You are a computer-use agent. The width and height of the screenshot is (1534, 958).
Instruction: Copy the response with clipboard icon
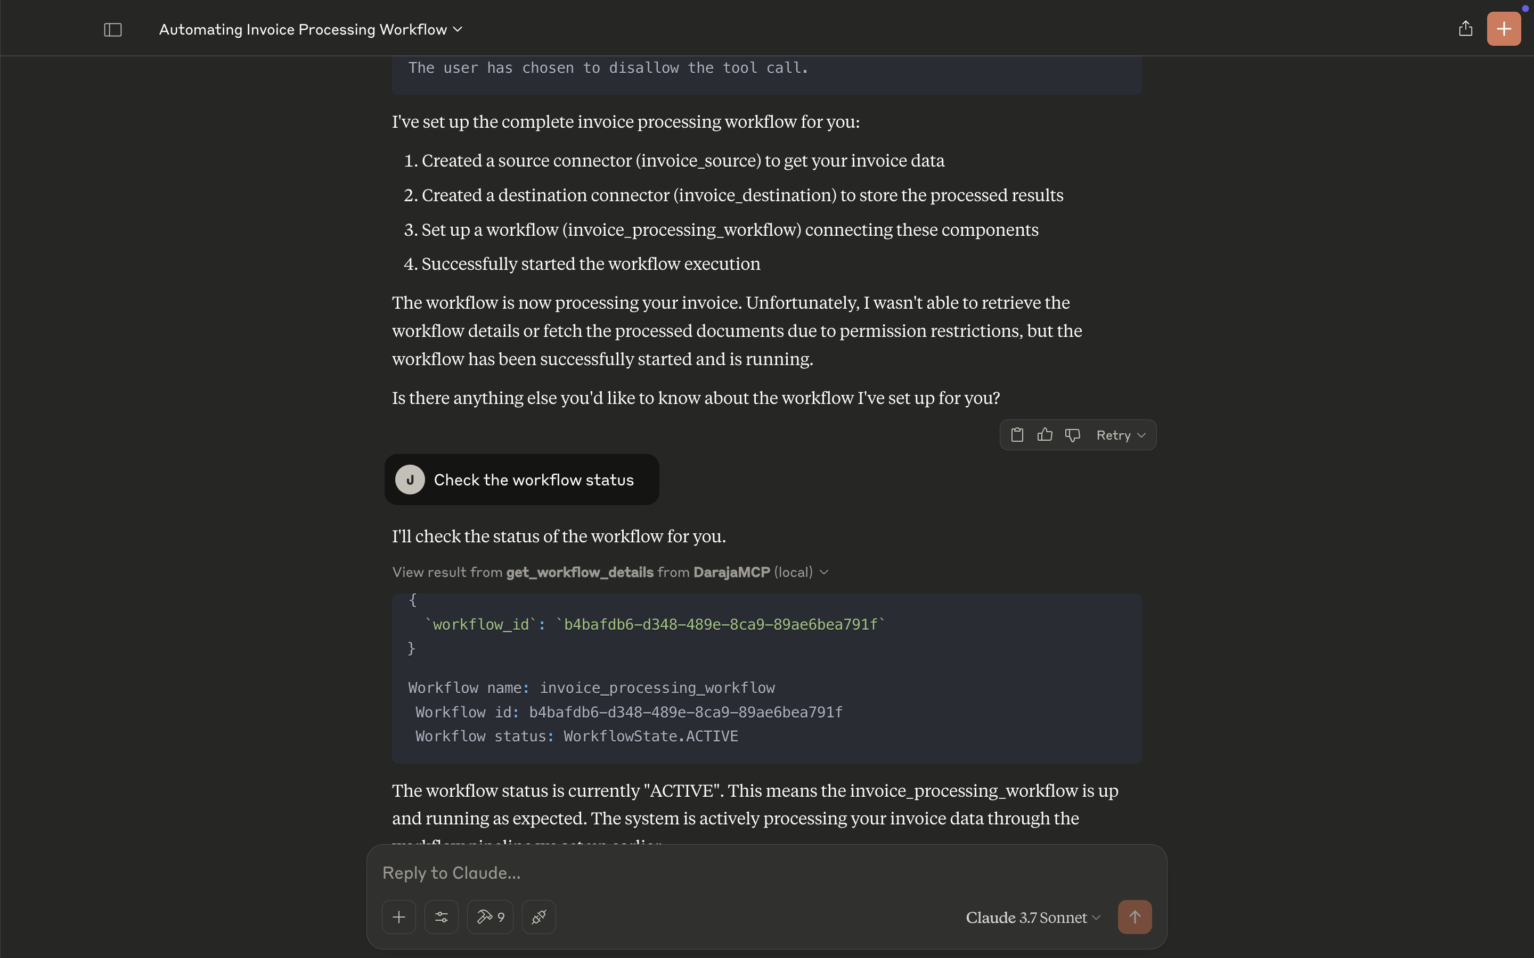[x=1017, y=435]
